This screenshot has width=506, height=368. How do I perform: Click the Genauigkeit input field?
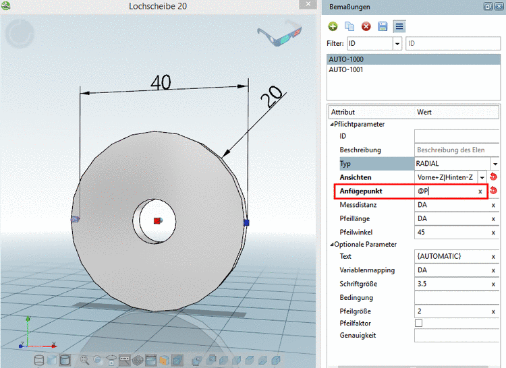455,335
